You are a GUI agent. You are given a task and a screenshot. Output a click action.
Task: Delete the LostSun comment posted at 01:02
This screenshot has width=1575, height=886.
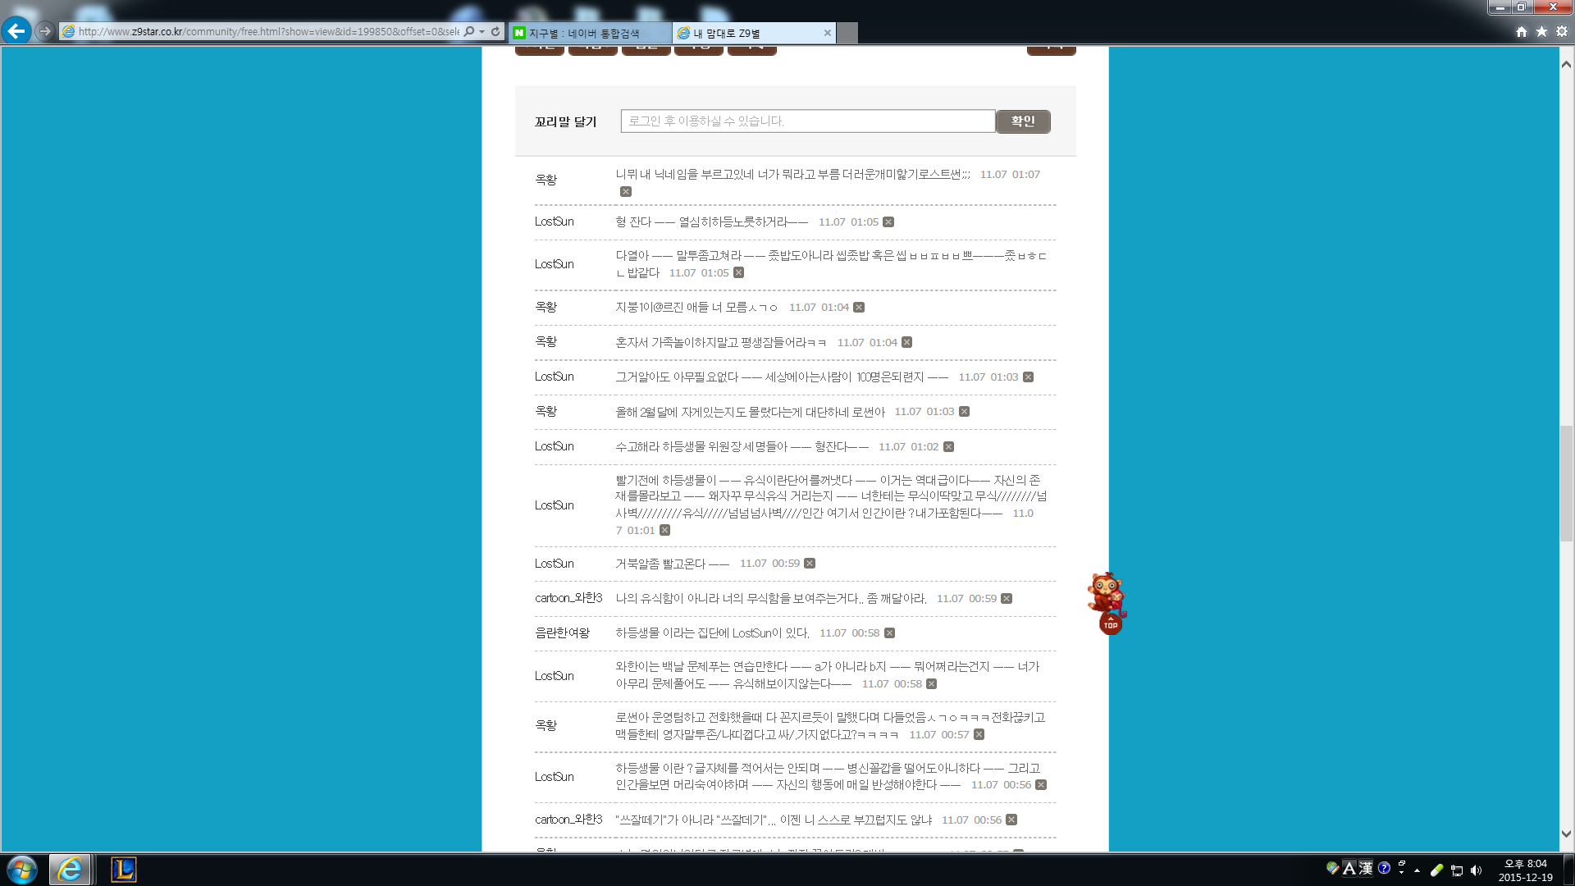[x=948, y=447]
